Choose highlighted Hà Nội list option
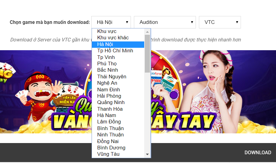 tap(118, 44)
